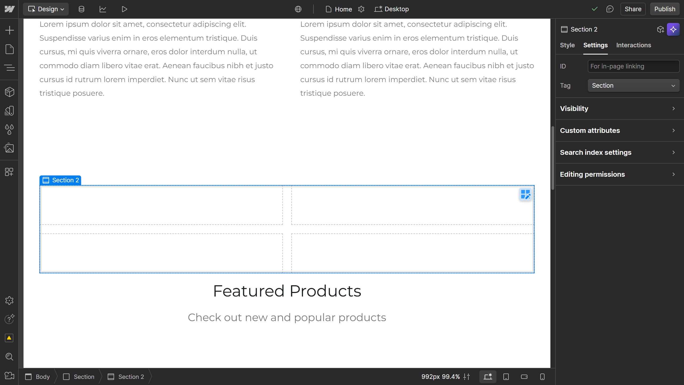Viewport: 684px width, 385px height.
Task: Switch to mobile portrait breakpoint
Action: click(x=542, y=377)
